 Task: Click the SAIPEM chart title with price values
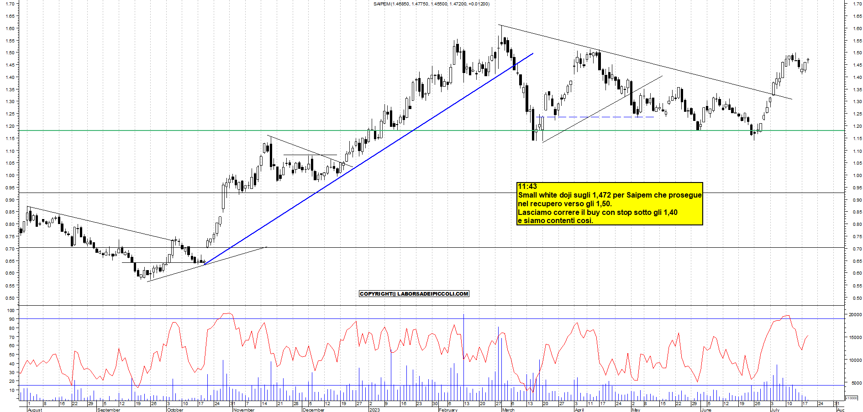[431, 4]
